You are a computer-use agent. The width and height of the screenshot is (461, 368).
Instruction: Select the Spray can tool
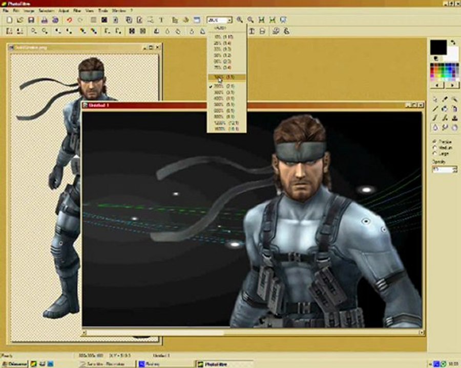[454, 109]
